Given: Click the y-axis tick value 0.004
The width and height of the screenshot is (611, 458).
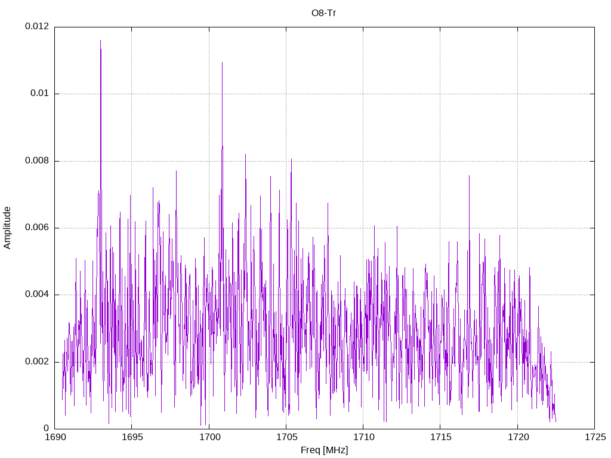Looking at the screenshot, I should click(37, 295).
